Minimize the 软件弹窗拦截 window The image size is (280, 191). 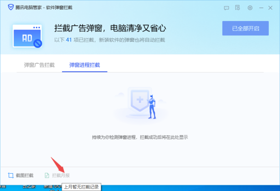(x=262, y=8)
